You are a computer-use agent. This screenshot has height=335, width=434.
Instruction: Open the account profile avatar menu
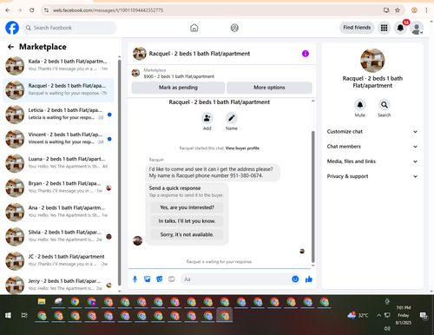tap(417, 28)
